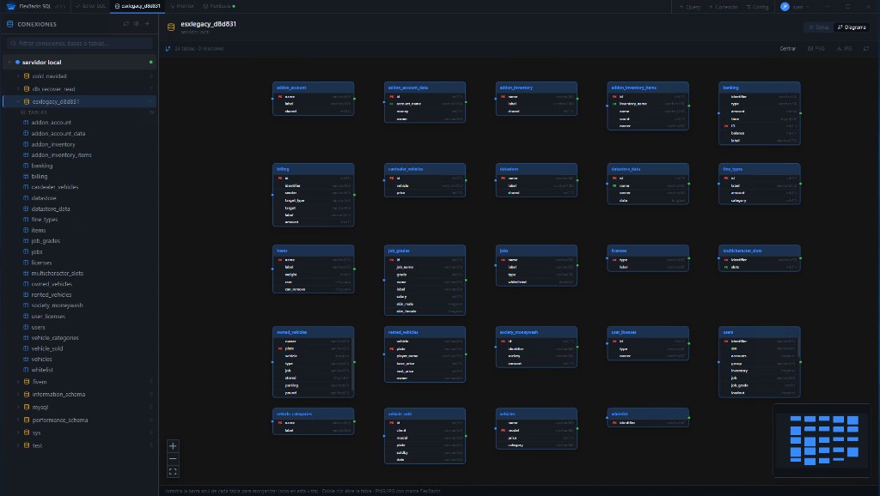Screen dimensions: 880x496
Task: Click the database icon of fivem
Action: point(27,382)
